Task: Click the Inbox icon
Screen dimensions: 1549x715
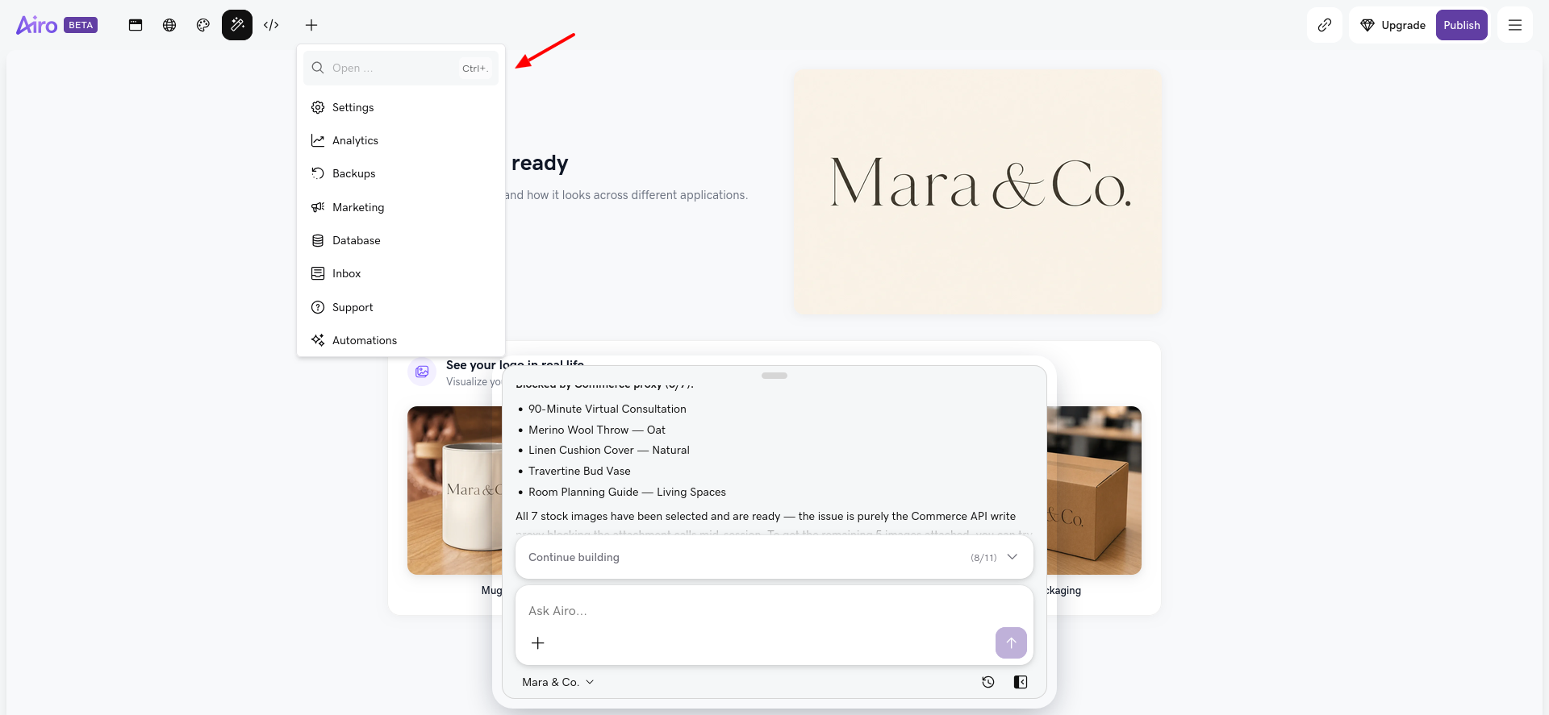Action: 318,273
